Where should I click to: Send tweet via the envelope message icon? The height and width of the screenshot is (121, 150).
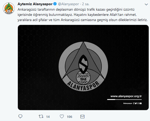[x=82, y=117]
